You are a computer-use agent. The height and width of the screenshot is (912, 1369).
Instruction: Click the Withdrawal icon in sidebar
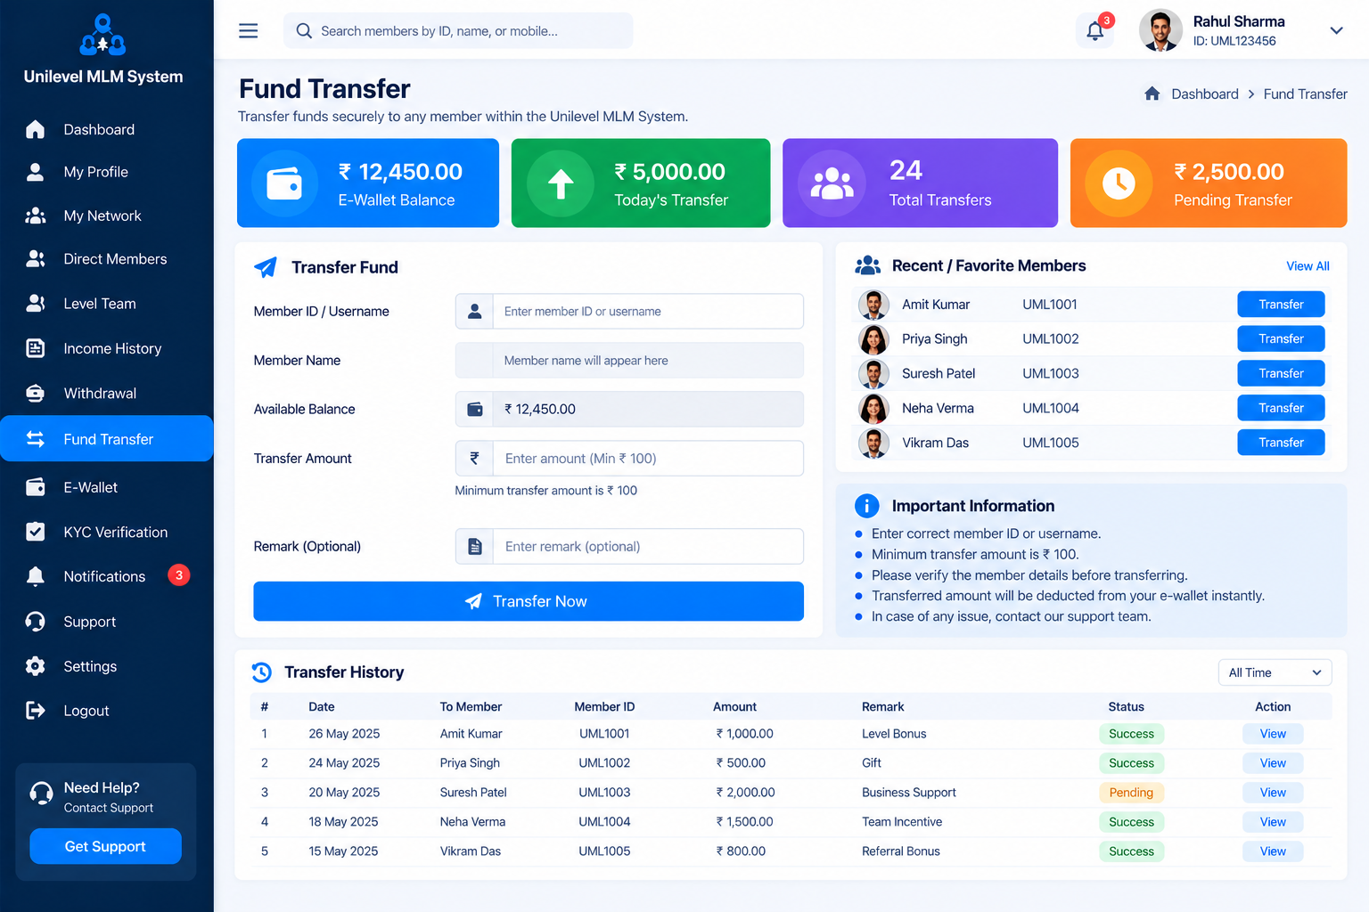[36, 393]
